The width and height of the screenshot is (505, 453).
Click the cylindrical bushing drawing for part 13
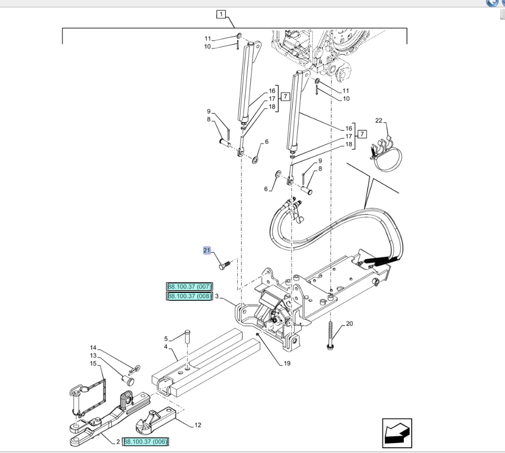pos(128,380)
